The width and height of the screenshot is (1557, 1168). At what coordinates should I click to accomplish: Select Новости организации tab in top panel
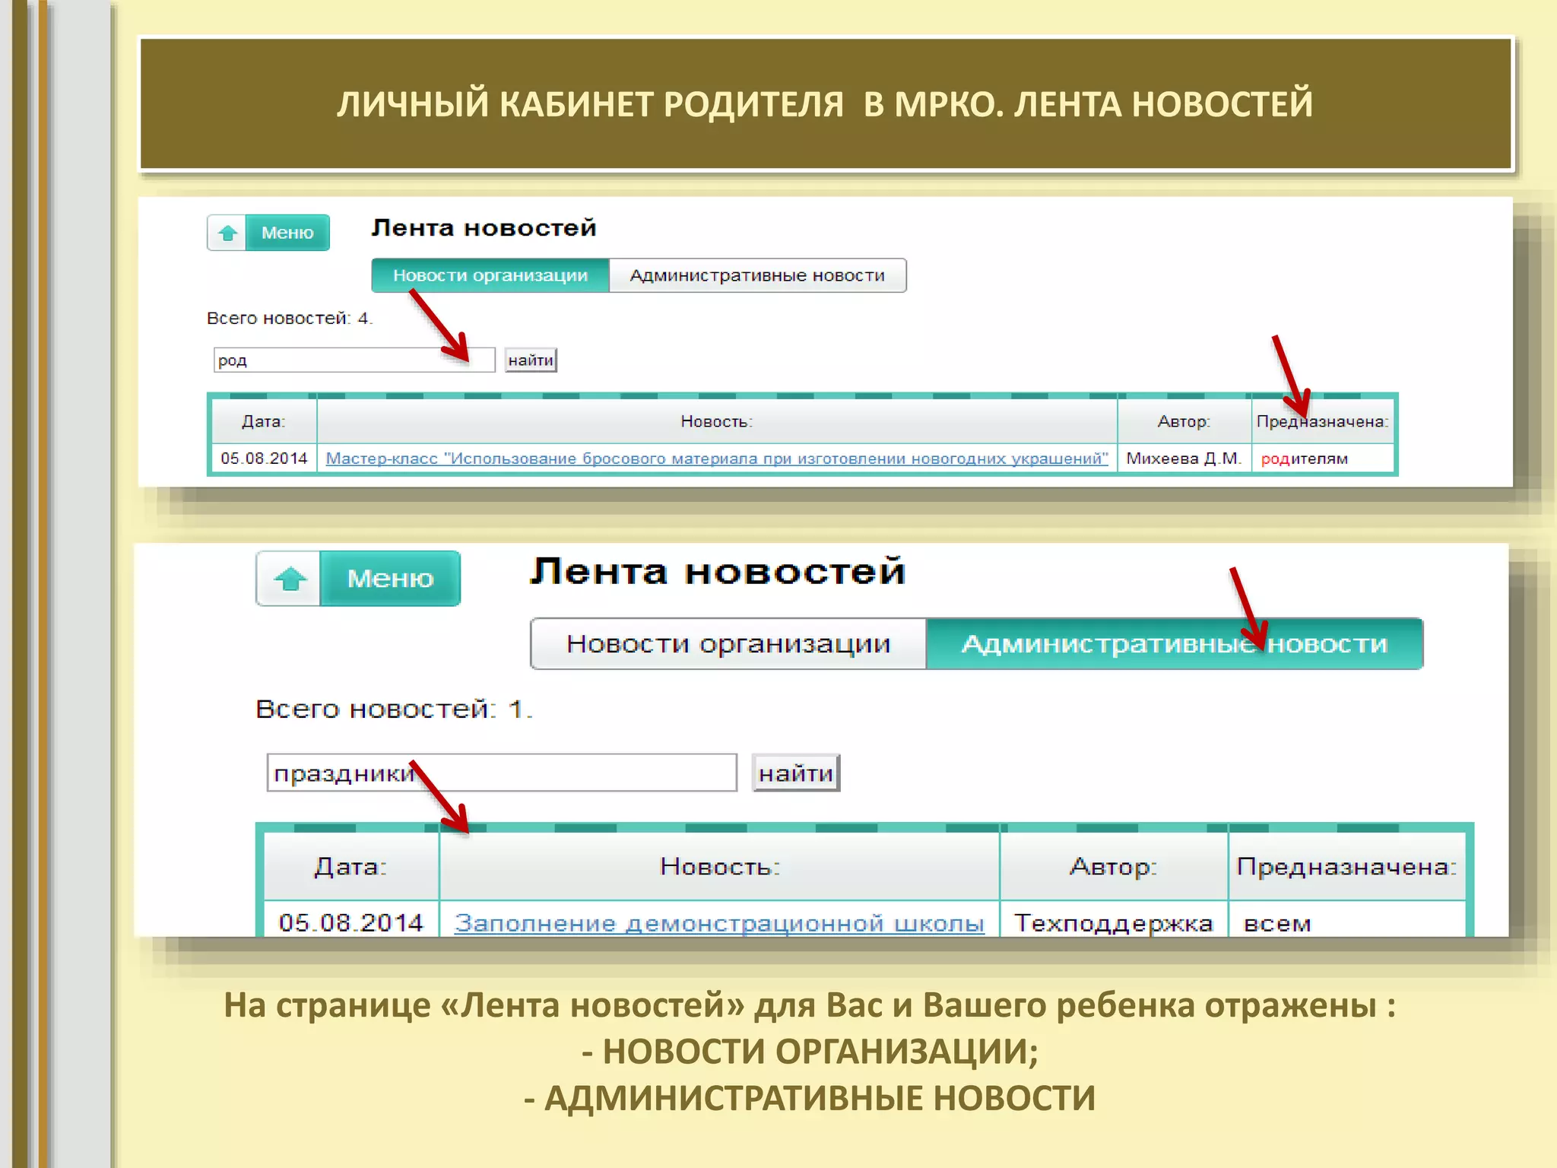[490, 275]
